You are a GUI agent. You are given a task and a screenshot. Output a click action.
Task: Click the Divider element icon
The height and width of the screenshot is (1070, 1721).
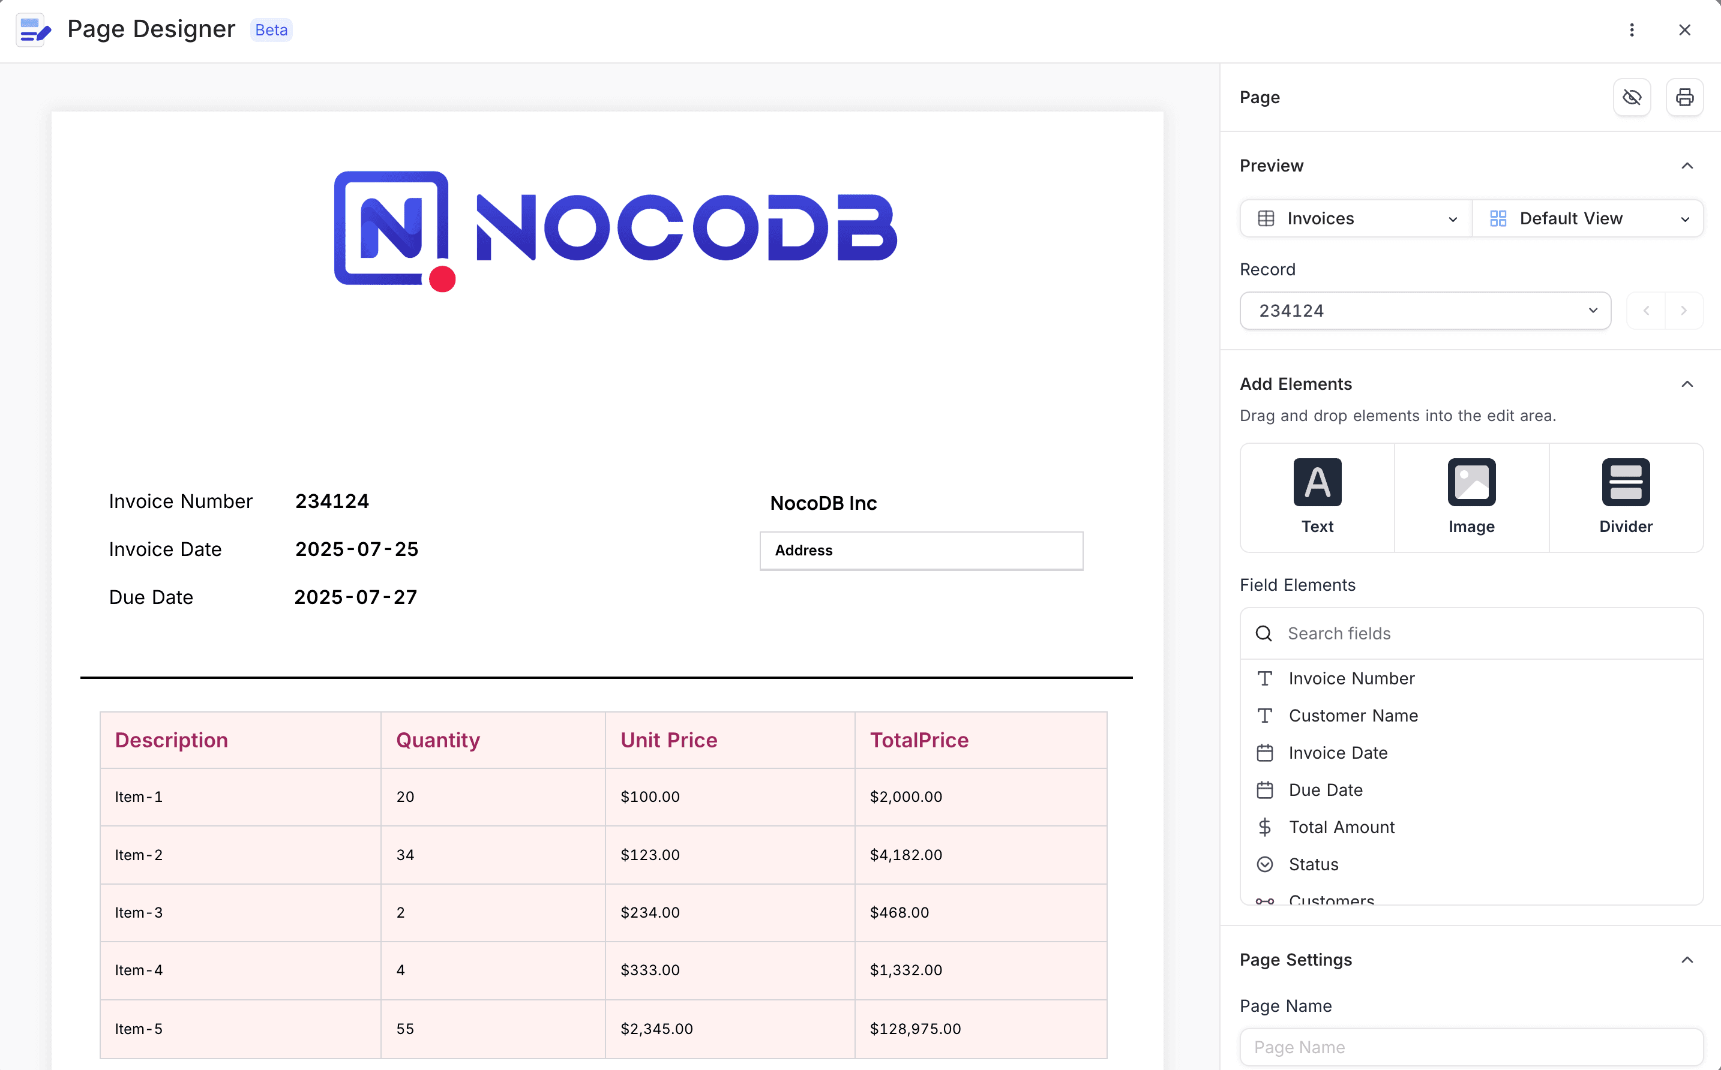1626,482
